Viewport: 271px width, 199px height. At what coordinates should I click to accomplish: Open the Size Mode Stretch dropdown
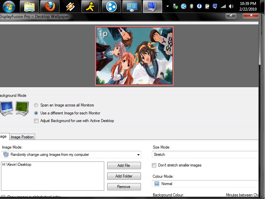[x=205, y=155]
